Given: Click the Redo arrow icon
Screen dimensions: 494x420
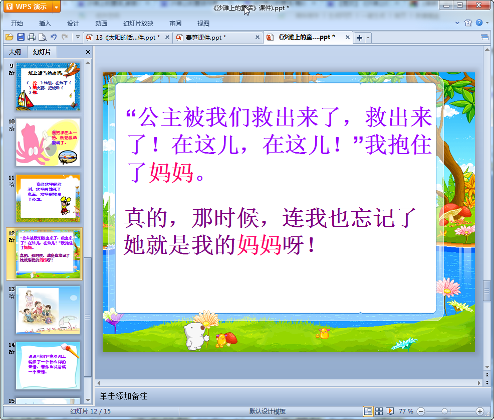Looking at the screenshot, I should point(65,37).
